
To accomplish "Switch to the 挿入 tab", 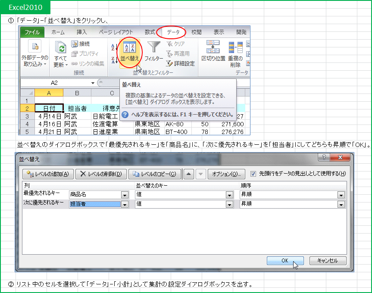I will click(x=81, y=32).
